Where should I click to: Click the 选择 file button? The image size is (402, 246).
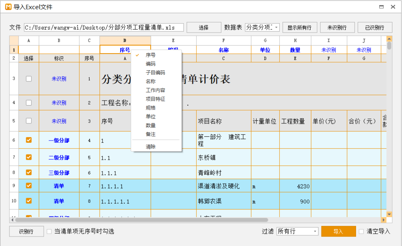coord(203,27)
